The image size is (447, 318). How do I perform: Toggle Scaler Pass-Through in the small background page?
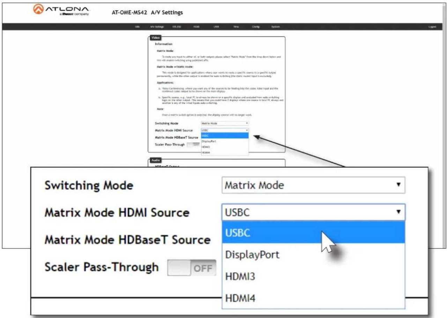(x=193, y=144)
